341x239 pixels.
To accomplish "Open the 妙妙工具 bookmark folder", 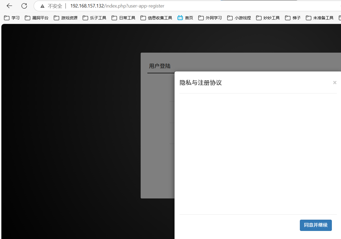I will click(268, 18).
